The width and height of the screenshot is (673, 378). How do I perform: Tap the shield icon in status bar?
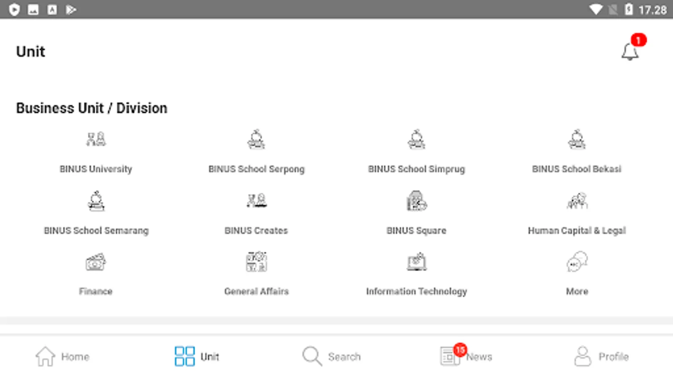[x=14, y=9]
